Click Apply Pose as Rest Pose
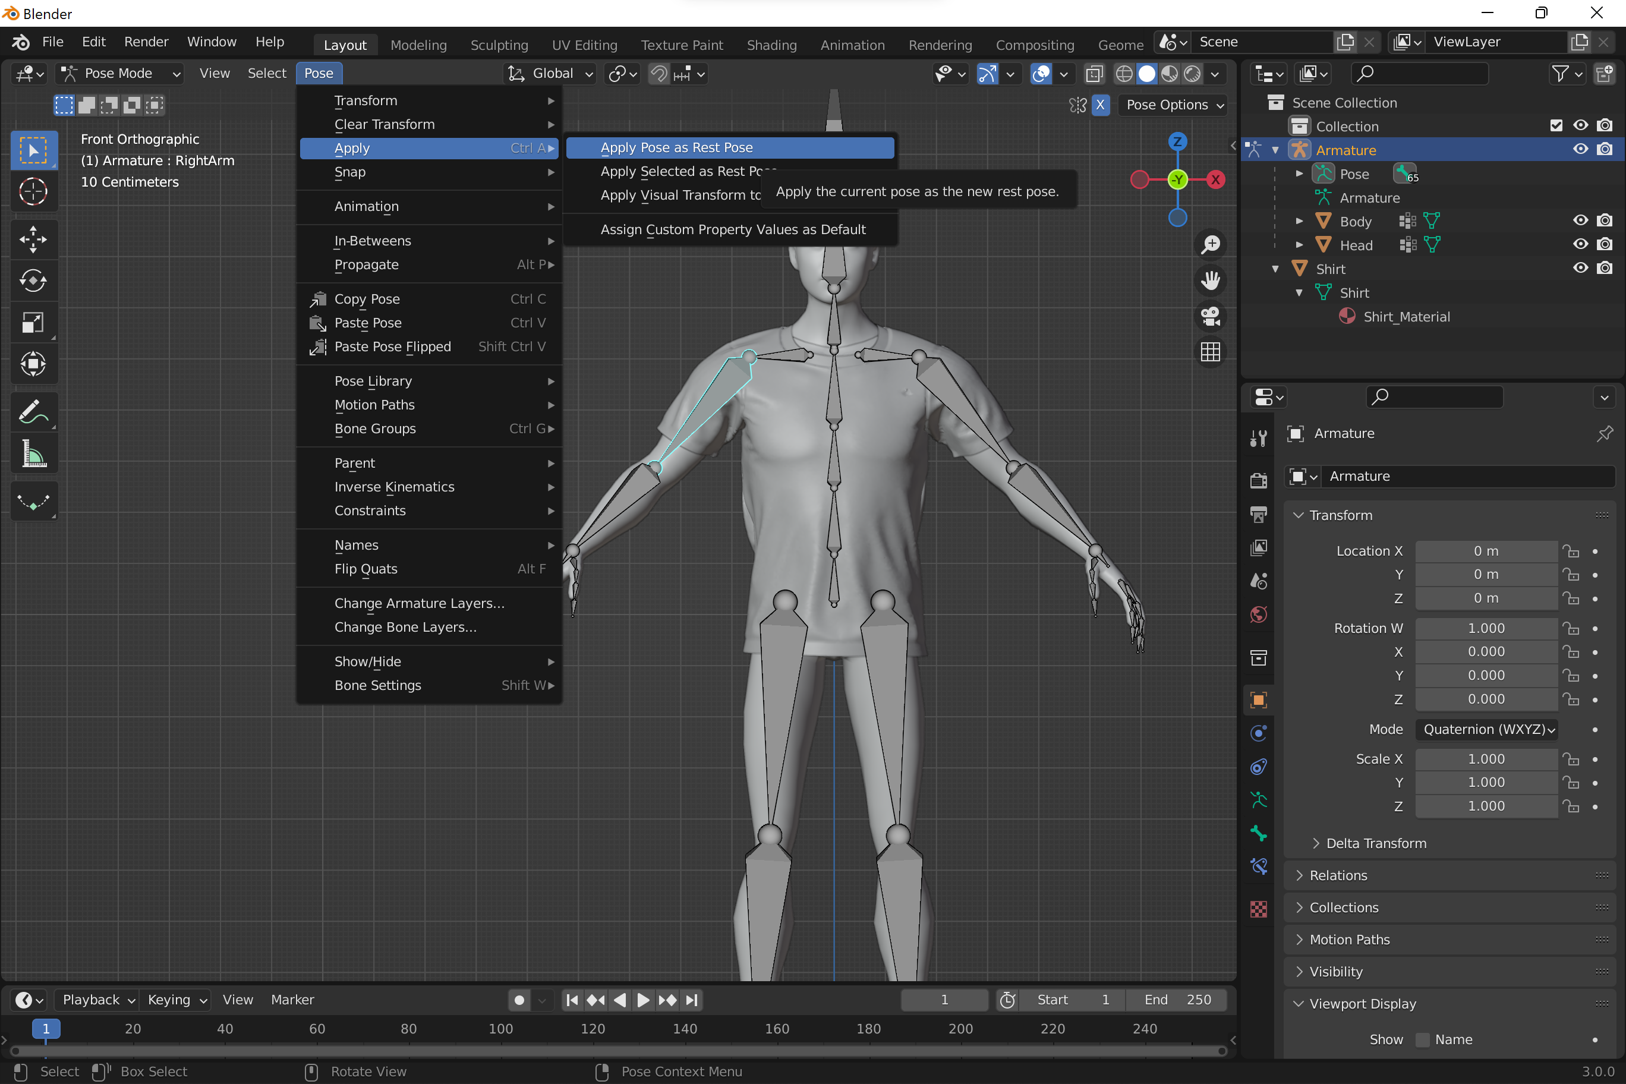The width and height of the screenshot is (1626, 1084). click(x=676, y=146)
